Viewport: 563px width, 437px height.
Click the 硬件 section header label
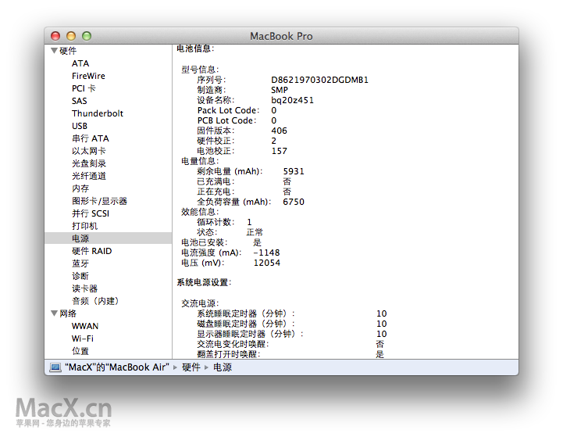[x=68, y=51]
